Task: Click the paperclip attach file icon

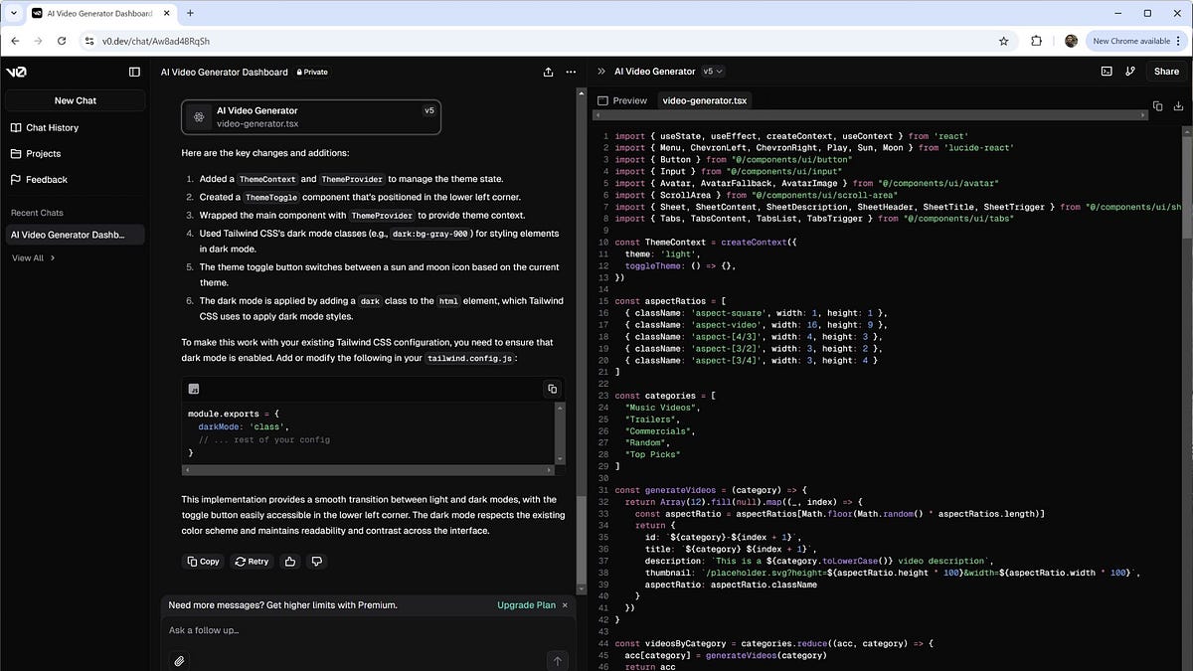Action: click(179, 660)
